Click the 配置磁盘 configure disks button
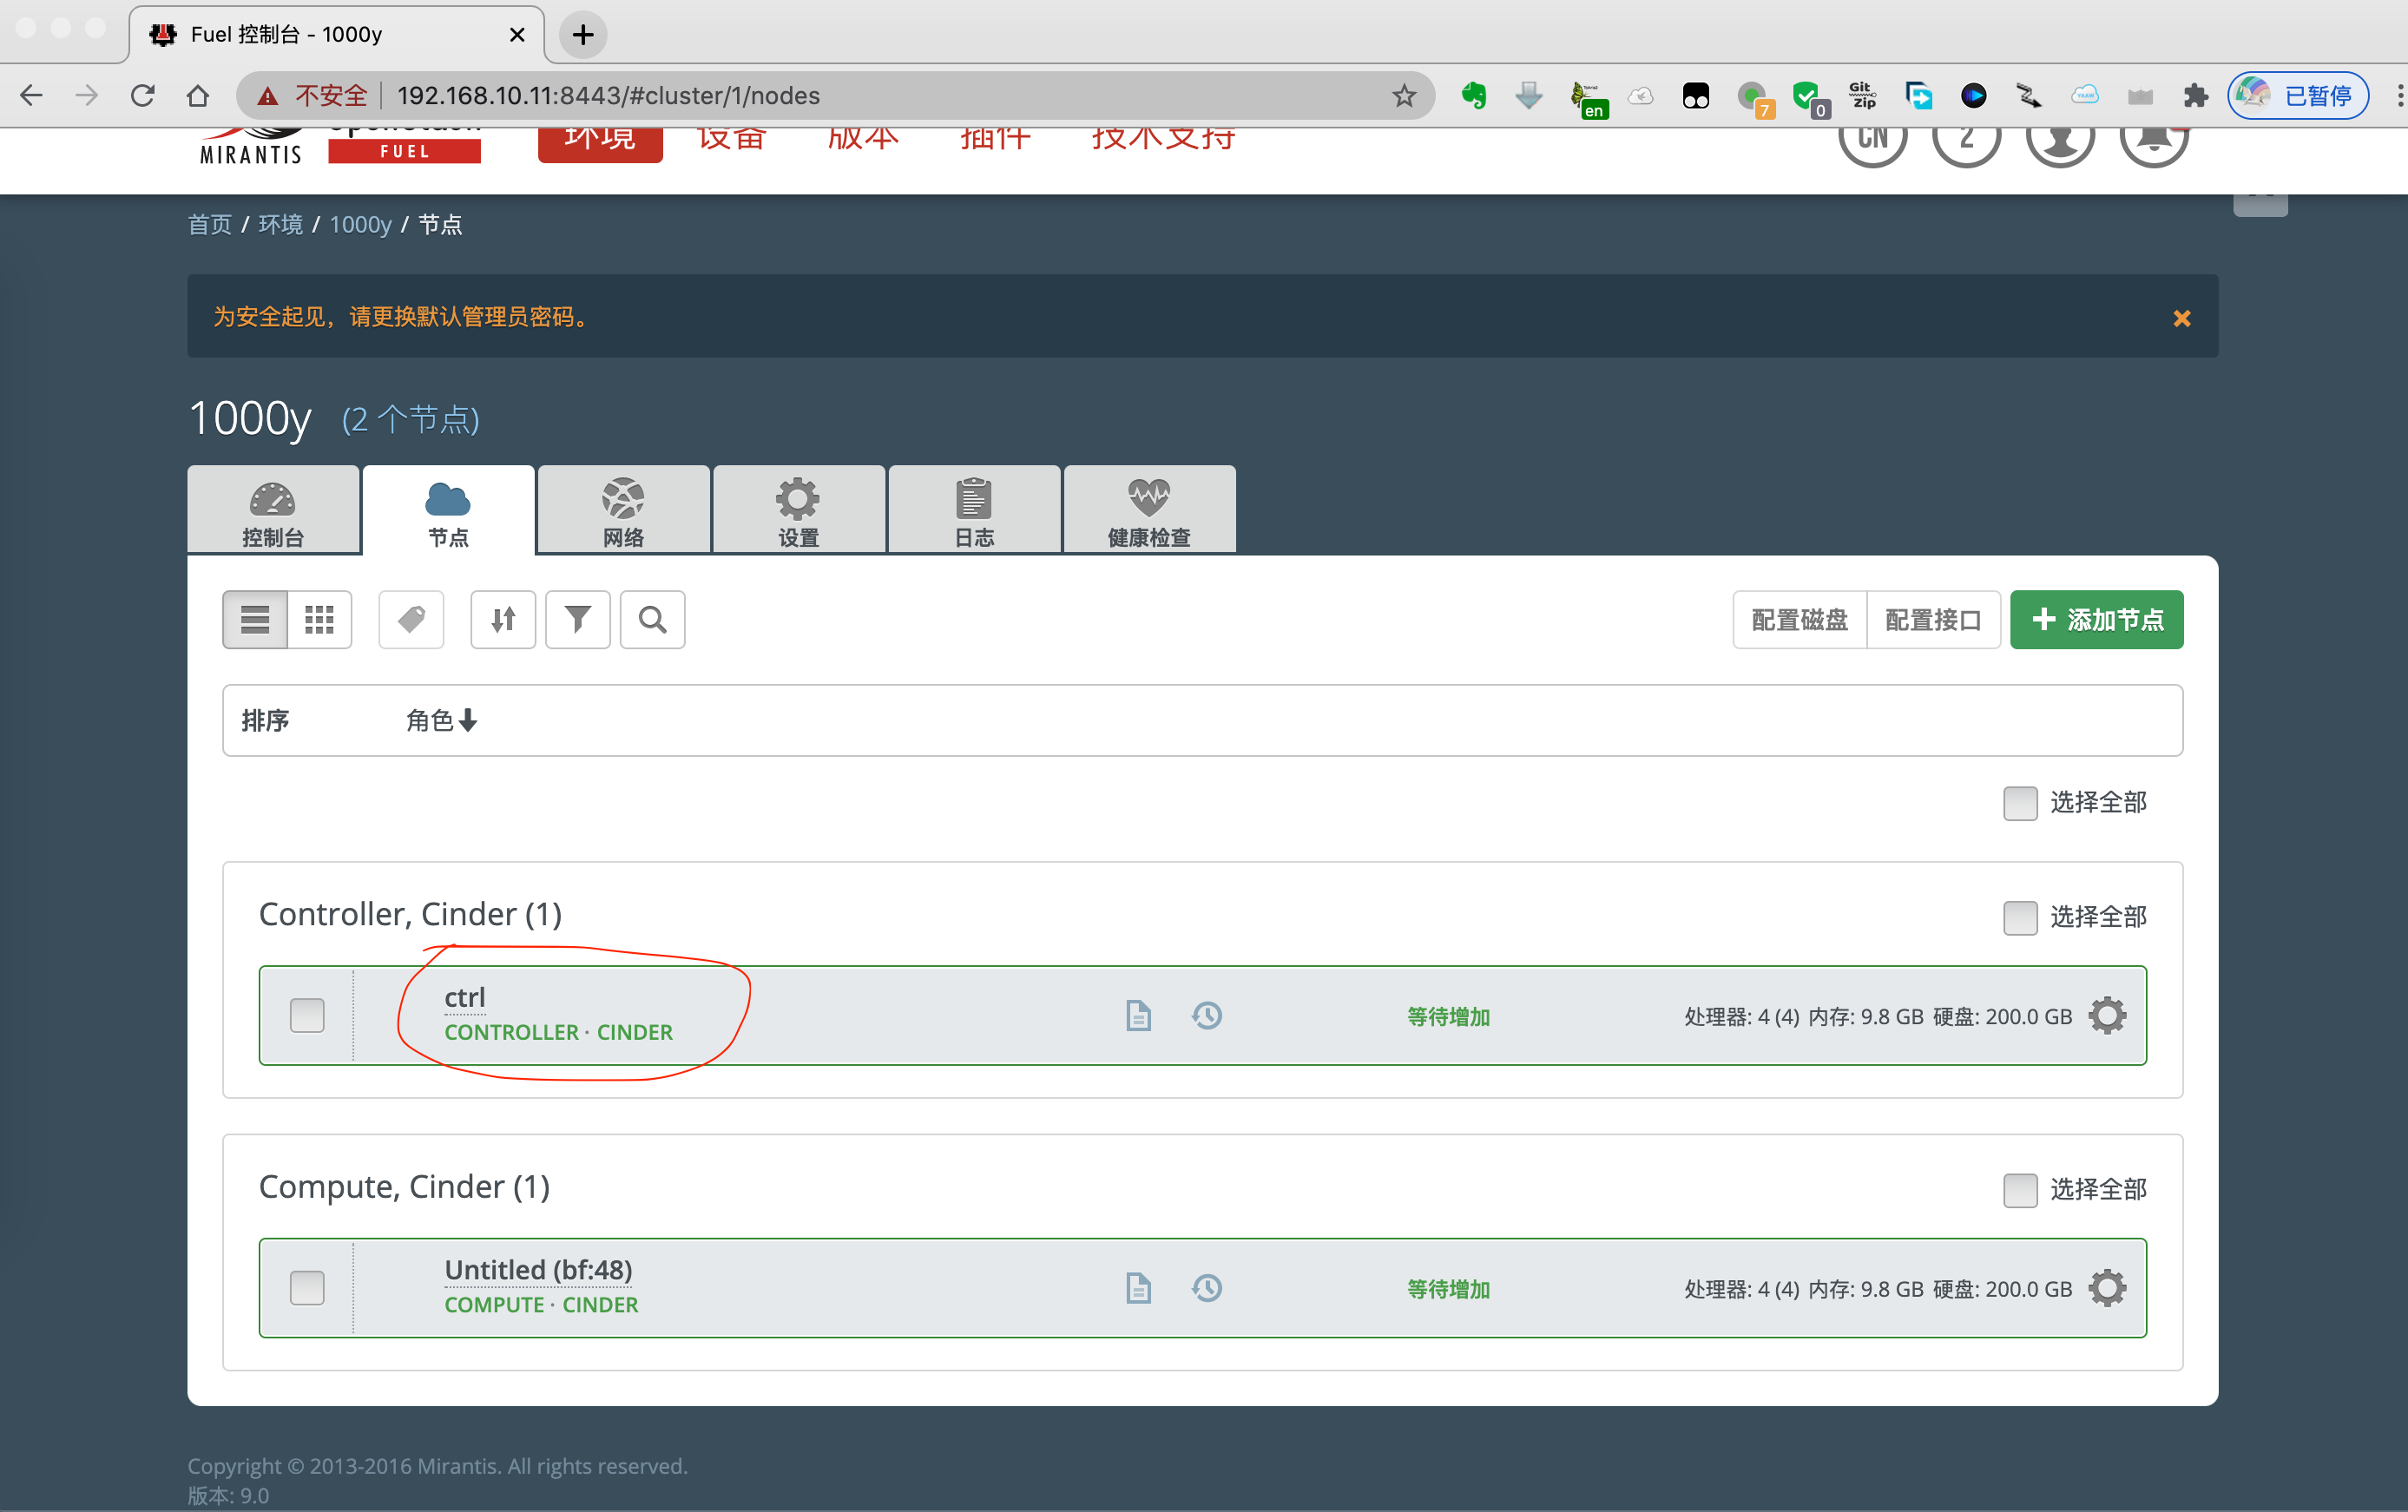 point(1799,620)
